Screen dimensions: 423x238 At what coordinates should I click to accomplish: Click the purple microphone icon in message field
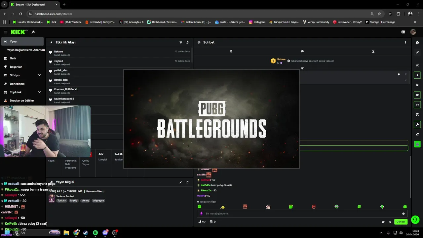point(201,214)
